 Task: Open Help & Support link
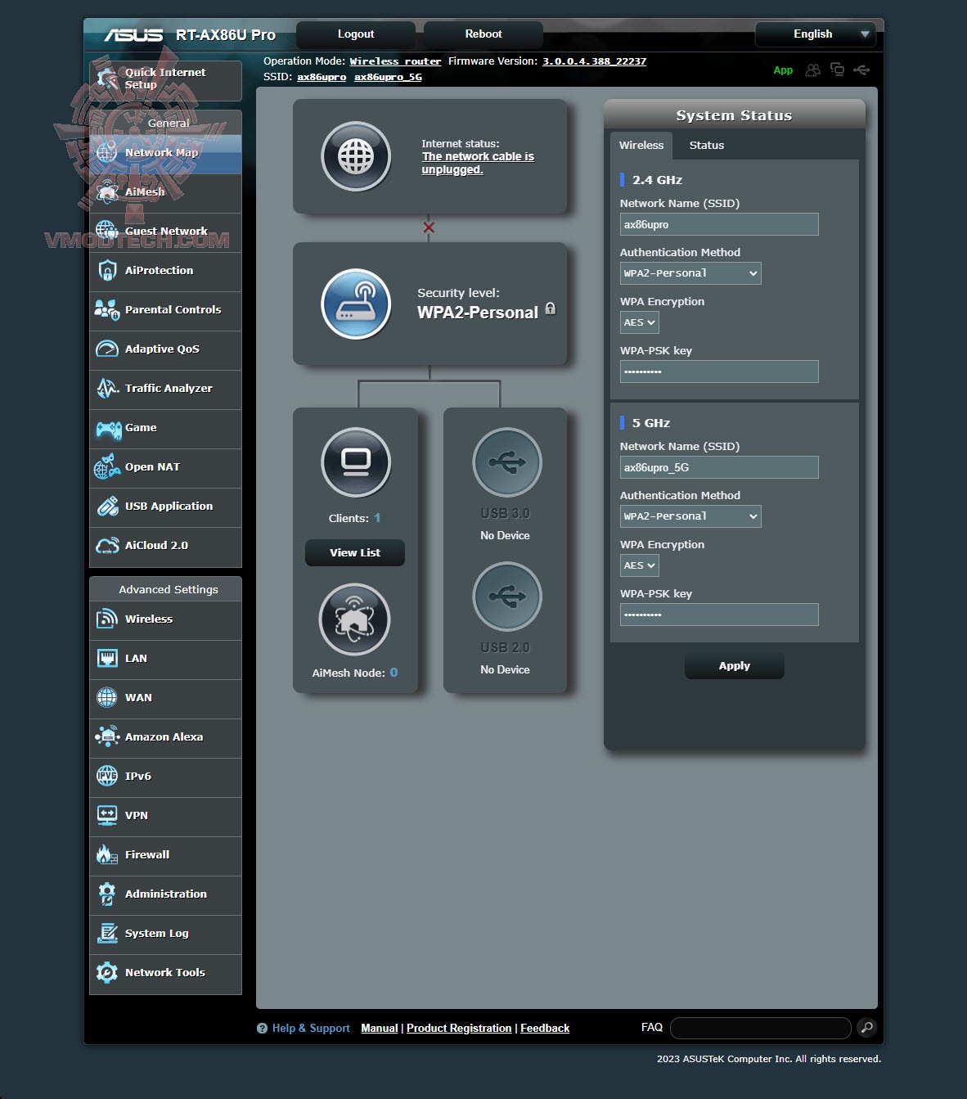tap(311, 1029)
